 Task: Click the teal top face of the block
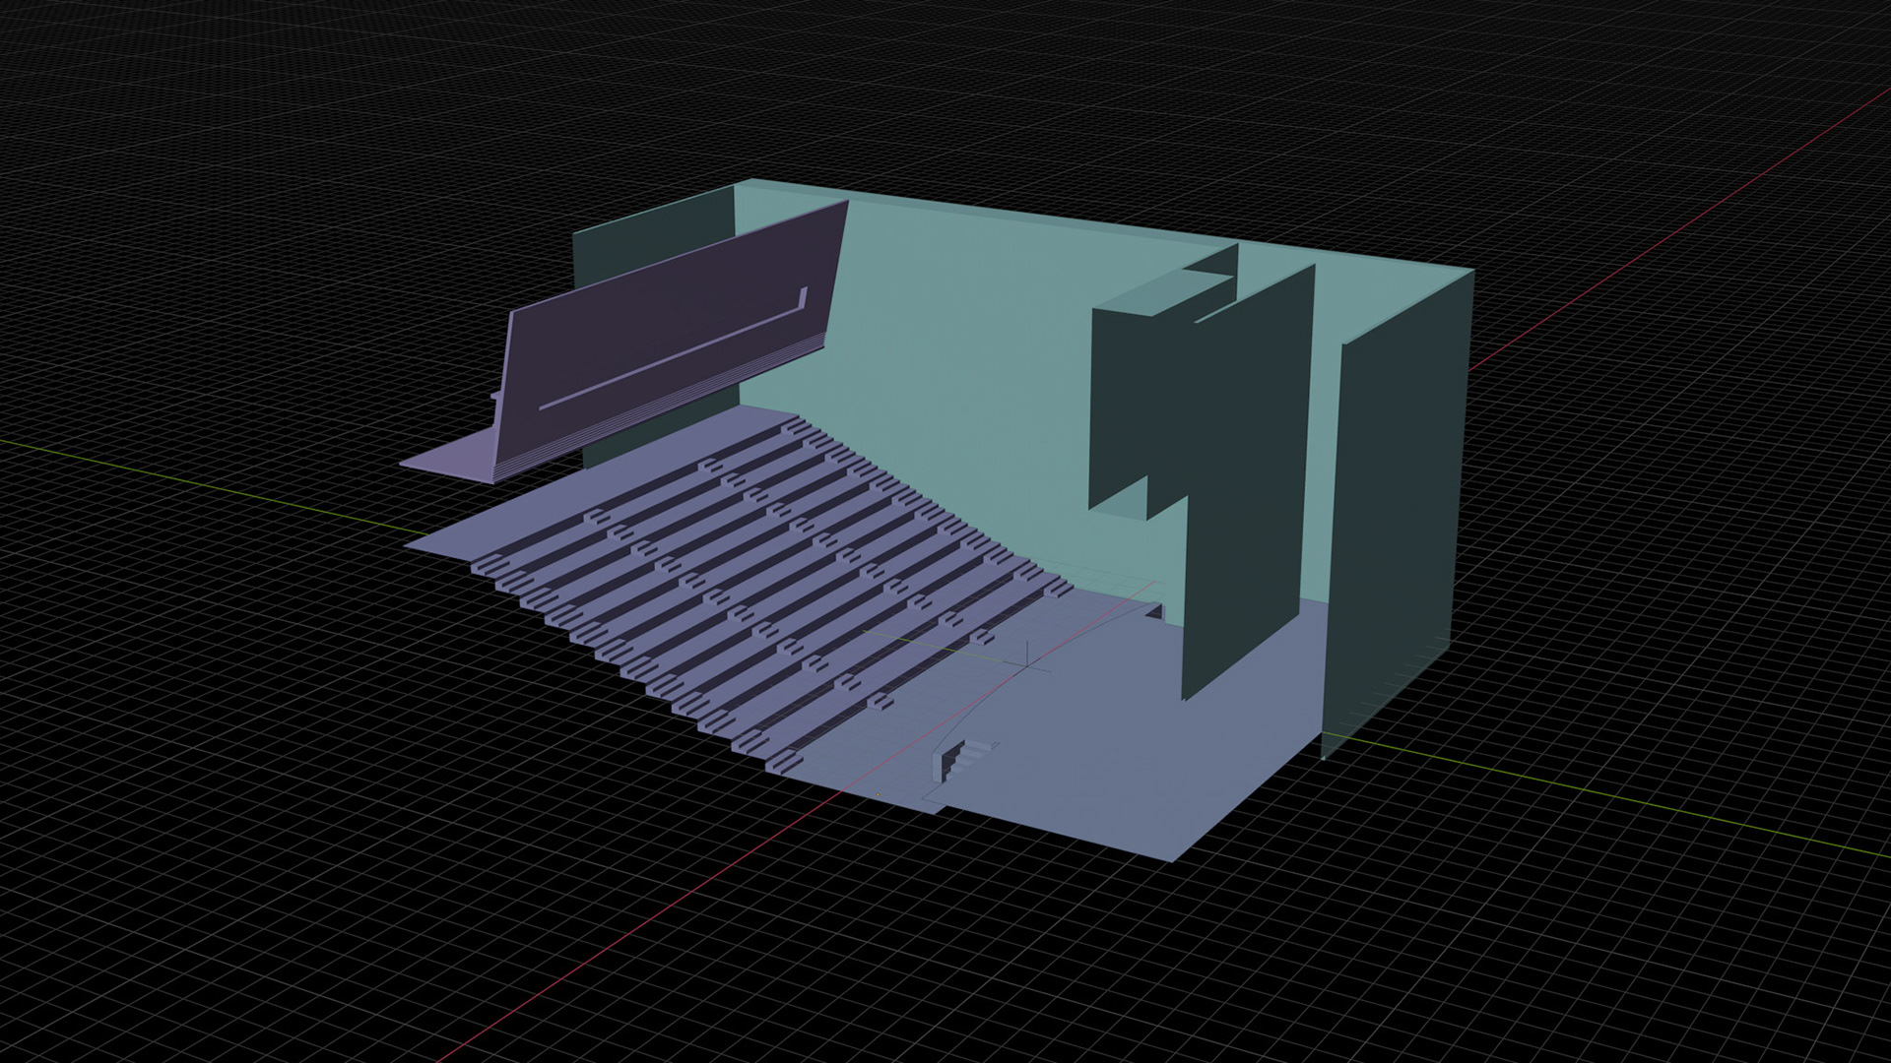1167,292
